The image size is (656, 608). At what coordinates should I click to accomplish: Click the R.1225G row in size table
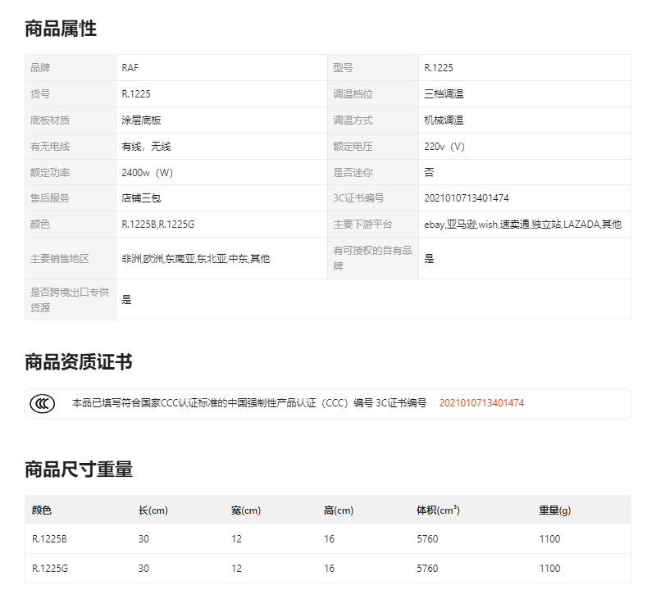pos(328,569)
